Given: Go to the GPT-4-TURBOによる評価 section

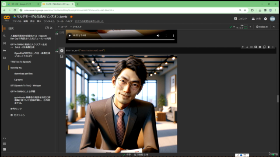Looking at the screenshot, I should tap(23, 92).
